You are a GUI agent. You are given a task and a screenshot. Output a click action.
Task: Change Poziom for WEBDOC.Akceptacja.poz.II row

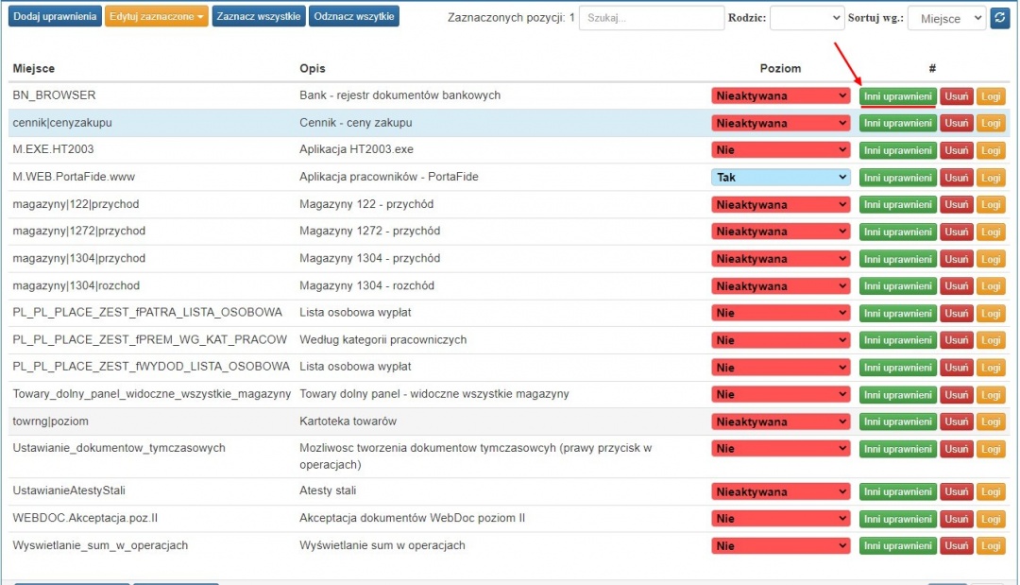781,519
